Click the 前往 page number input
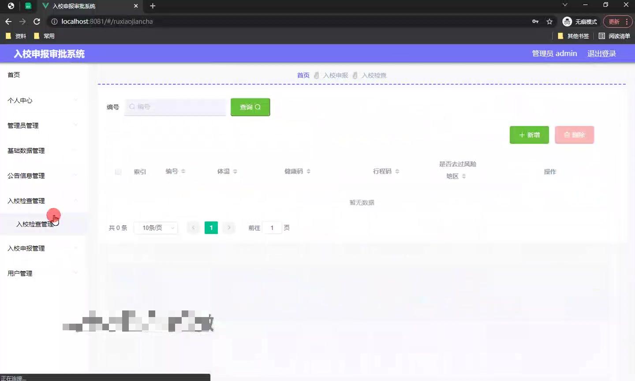Screen dimensions: 635x381 272,228
